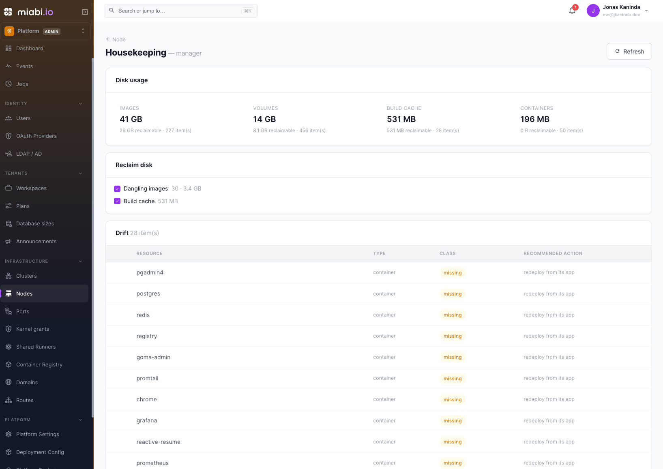This screenshot has height=469, width=663.
Task: Click the Events pulse icon
Action: coord(9,66)
